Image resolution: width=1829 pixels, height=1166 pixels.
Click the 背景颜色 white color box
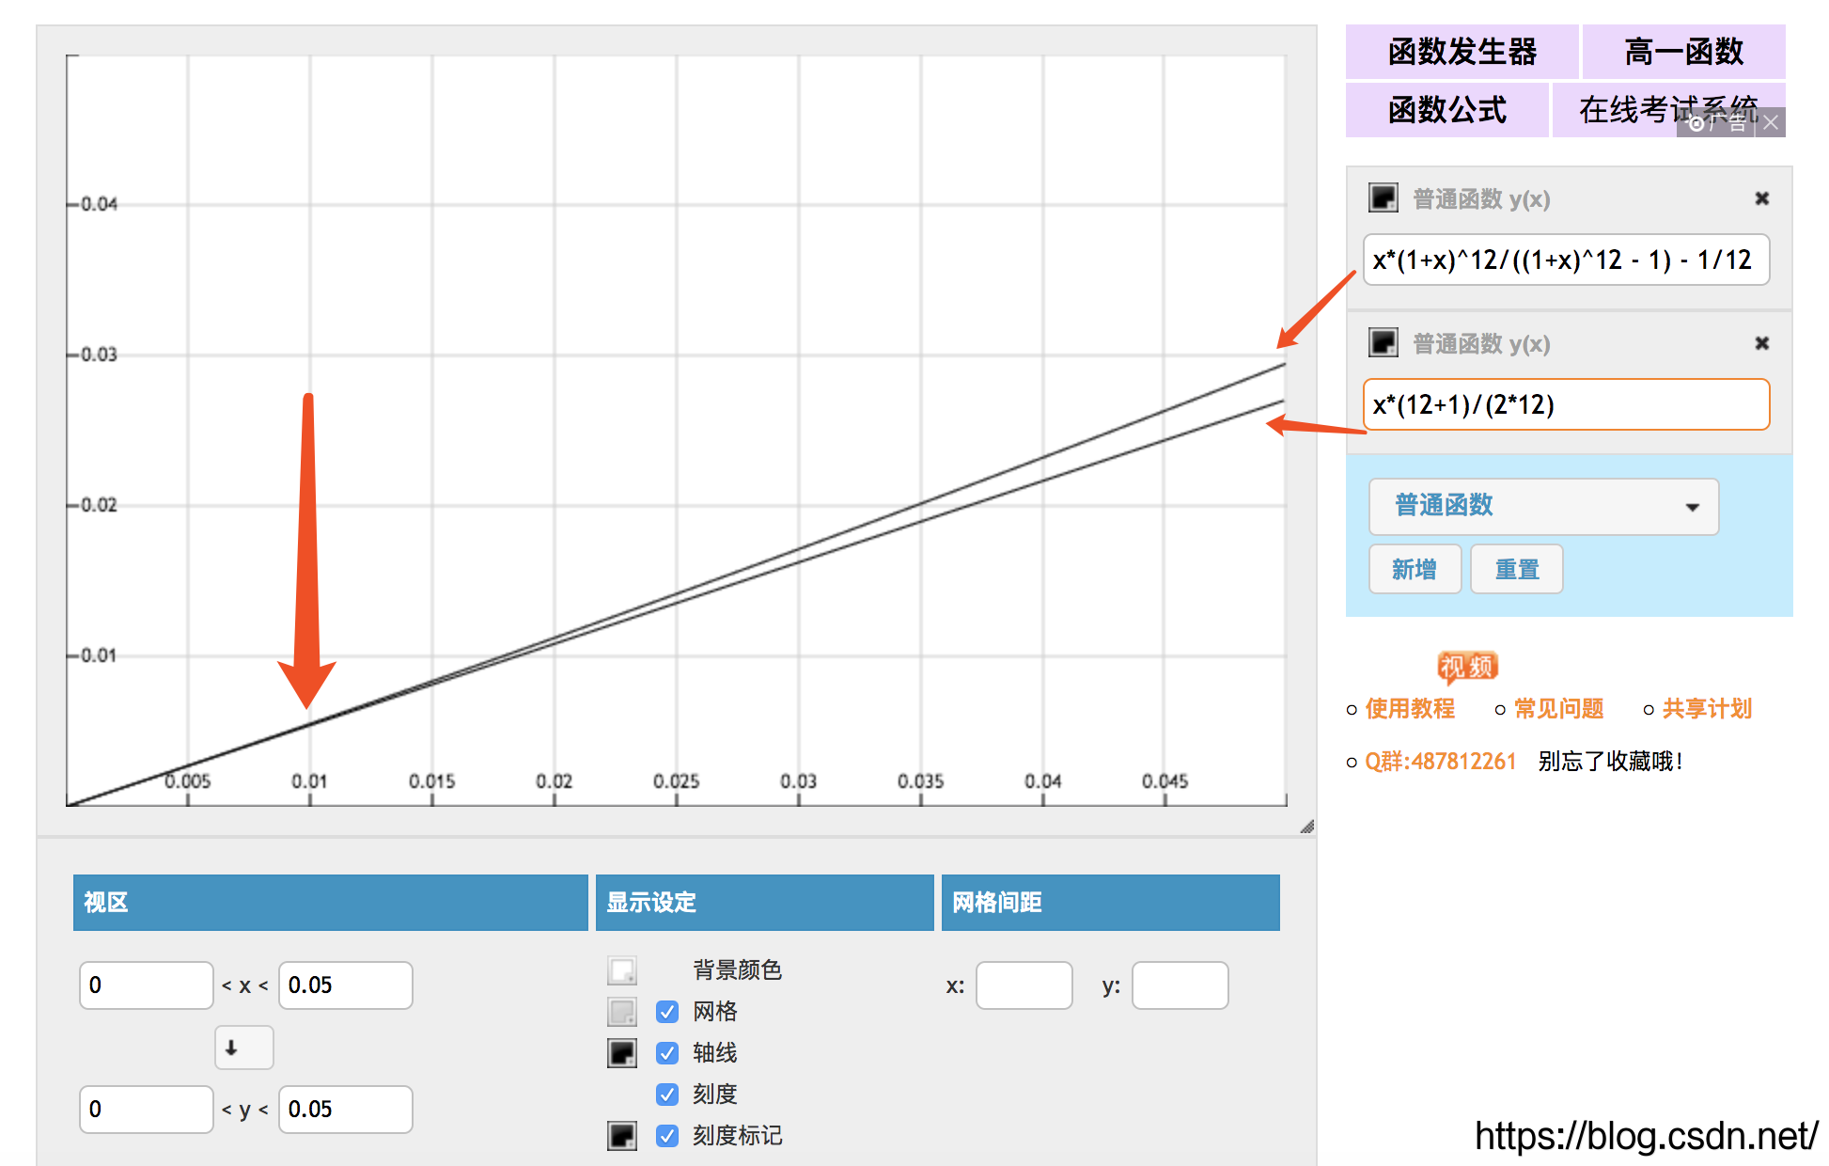point(622,970)
